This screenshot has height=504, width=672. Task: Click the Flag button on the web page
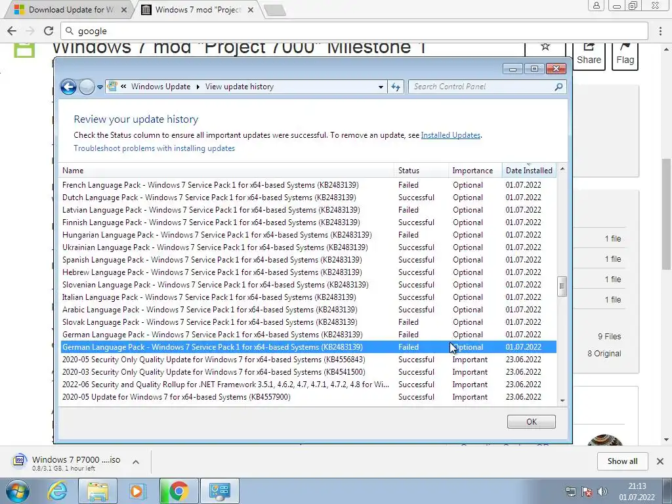pyautogui.click(x=625, y=54)
